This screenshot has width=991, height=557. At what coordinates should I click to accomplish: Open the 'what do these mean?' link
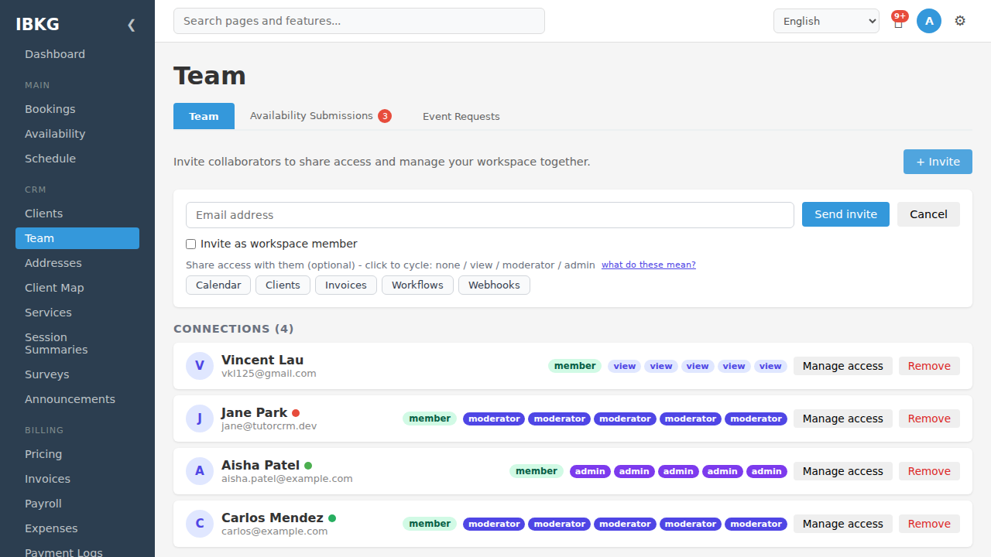tap(649, 265)
